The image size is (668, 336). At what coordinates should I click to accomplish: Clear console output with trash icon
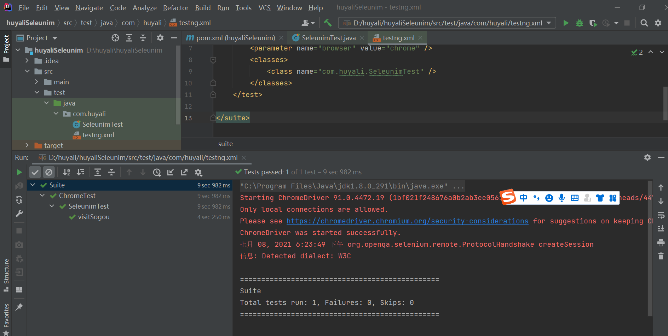pos(661,256)
